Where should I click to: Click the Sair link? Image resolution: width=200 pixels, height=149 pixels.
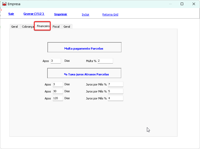point(11,14)
